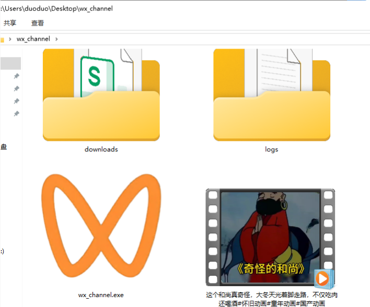The image size is (370, 307).
Task: Click the sidebar item ending in 盘
Action: [4, 147]
